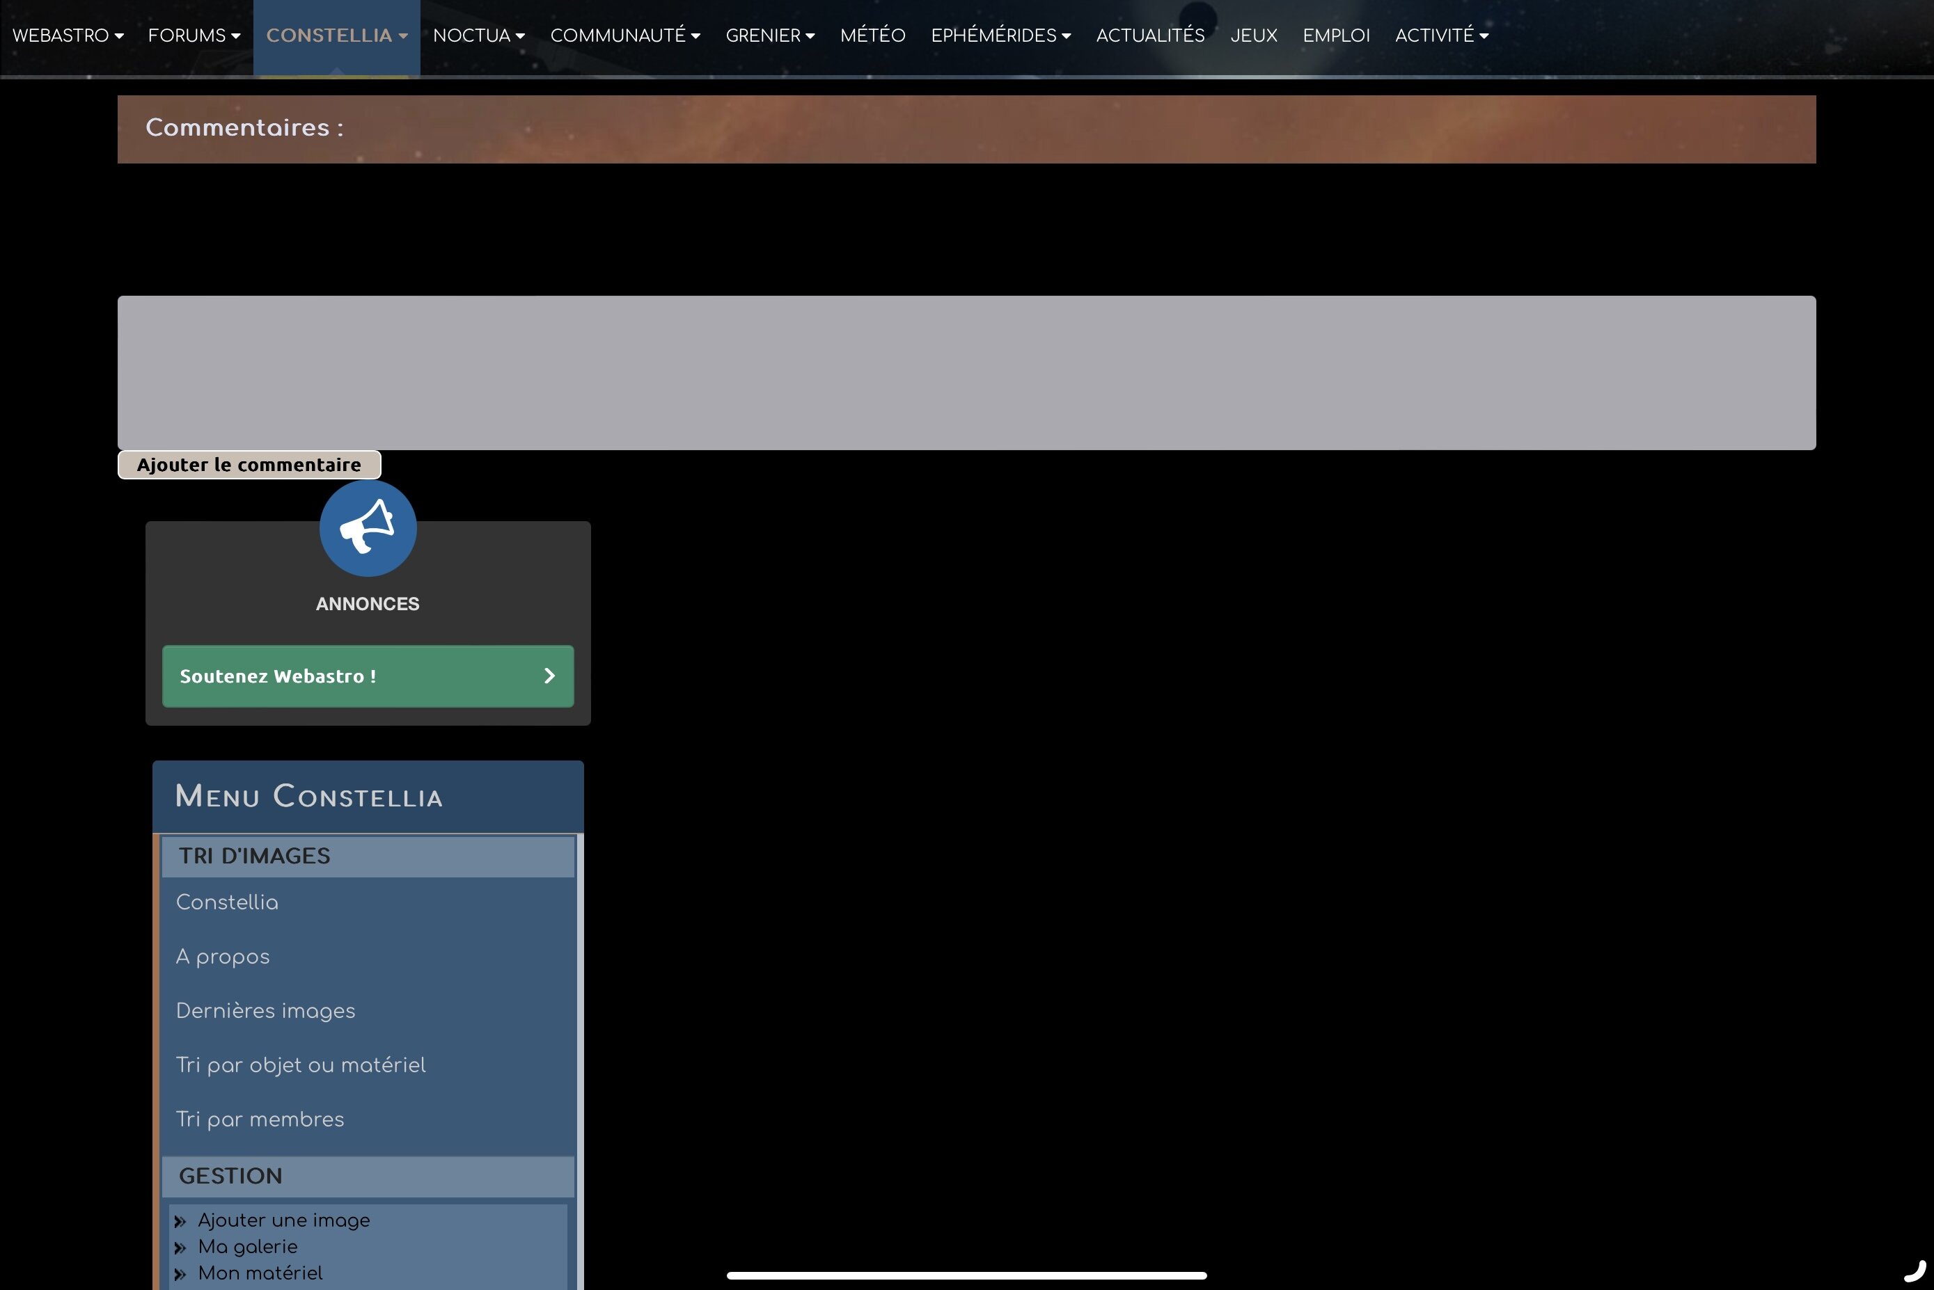This screenshot has height=1290, width=1934.
Task: Click the Soutenez Webastro ! green button
Action: tap(368, 676)
